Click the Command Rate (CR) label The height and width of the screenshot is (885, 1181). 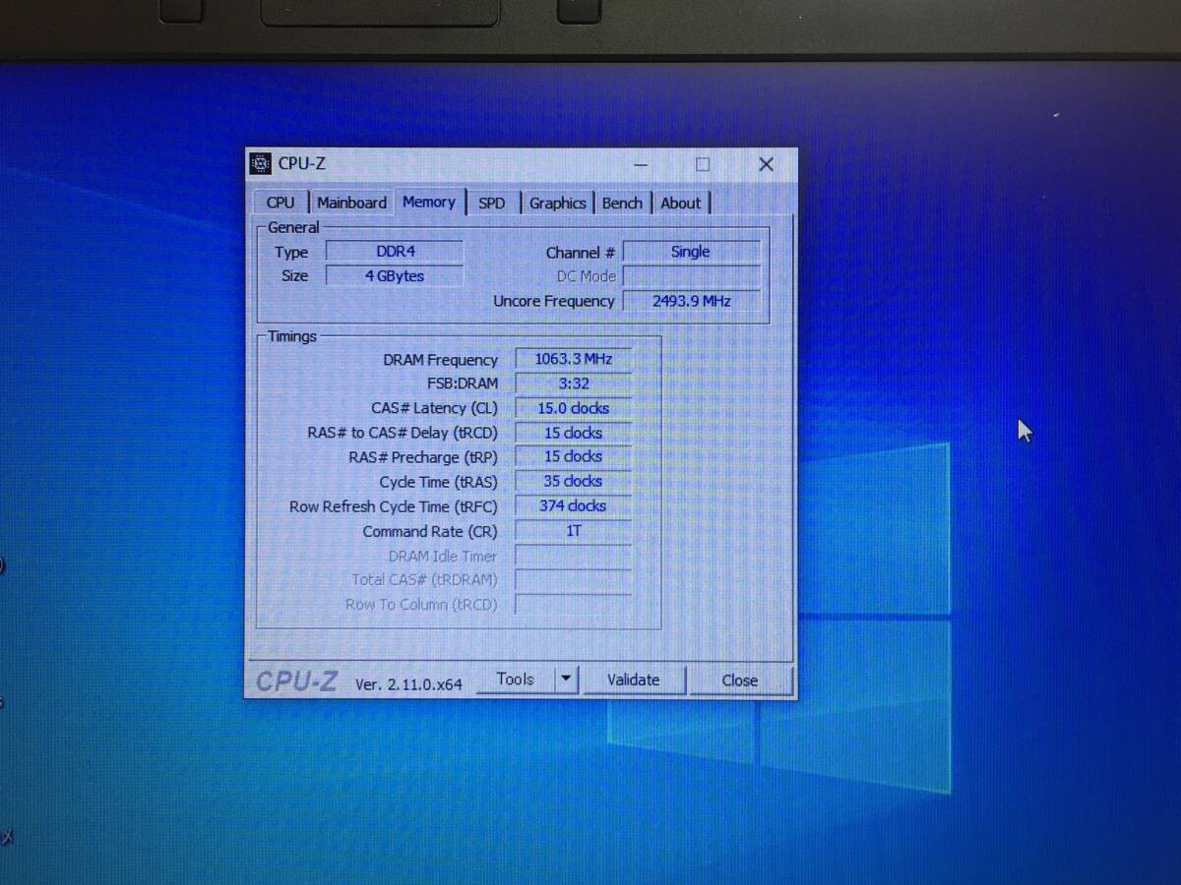pyautogui.click(x=430, y=531)
